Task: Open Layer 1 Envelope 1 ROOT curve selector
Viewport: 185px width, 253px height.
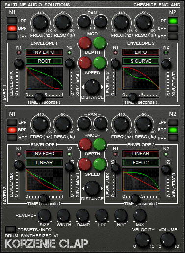Action: pos(44,61)
